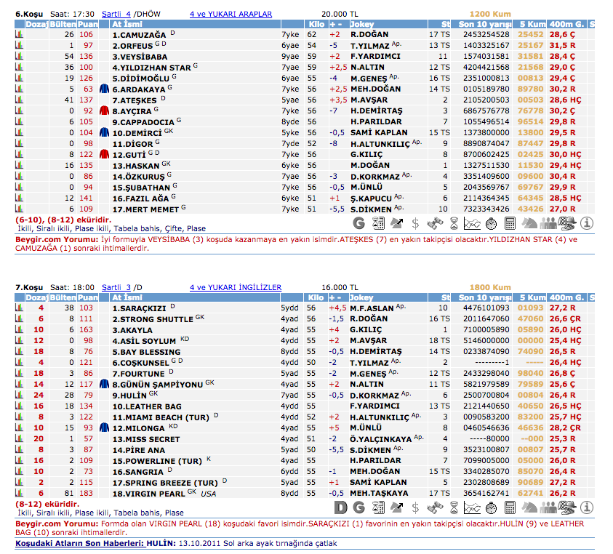This screenshot has height=554, width=613.
Task: Open the stopwatch icon below race 7 table
Action: [492, 507]
